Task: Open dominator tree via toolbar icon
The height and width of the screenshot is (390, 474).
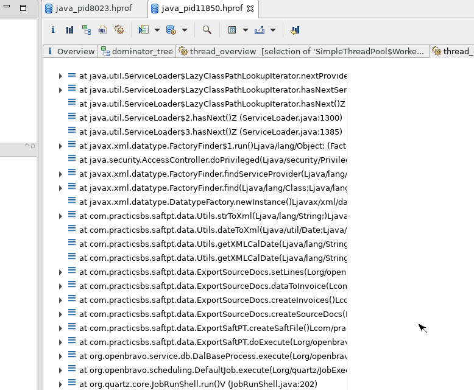Action: click(x=87, y=30)
